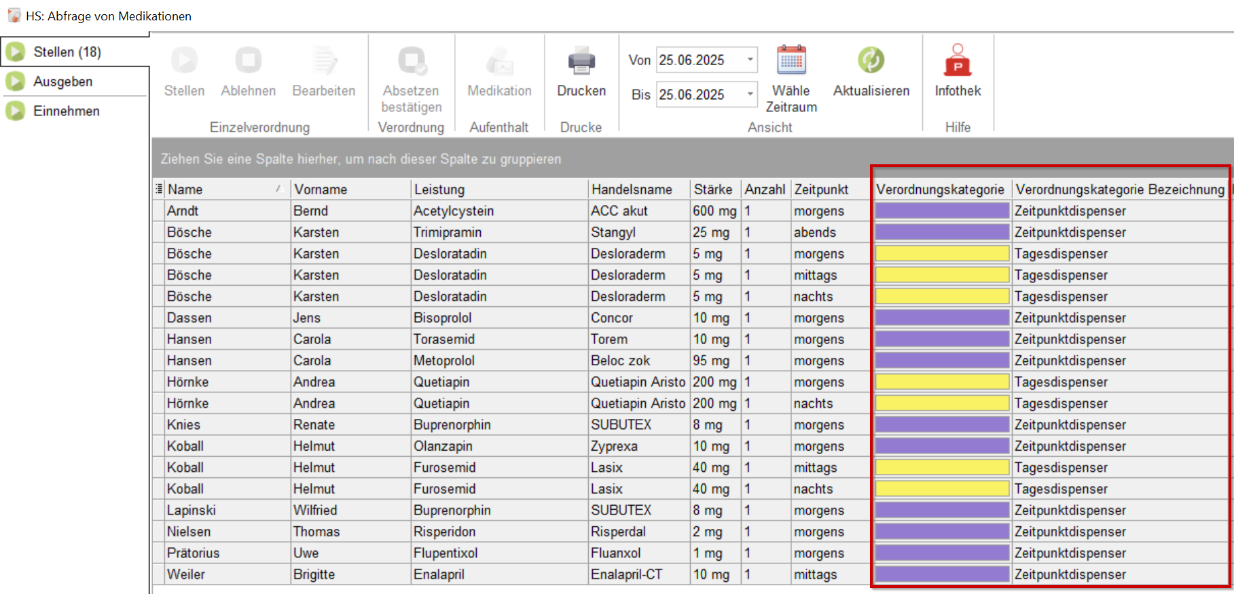Expand the Von date dropdown
This screenshot has width=1234, height=594.
[x=750, y=60]
